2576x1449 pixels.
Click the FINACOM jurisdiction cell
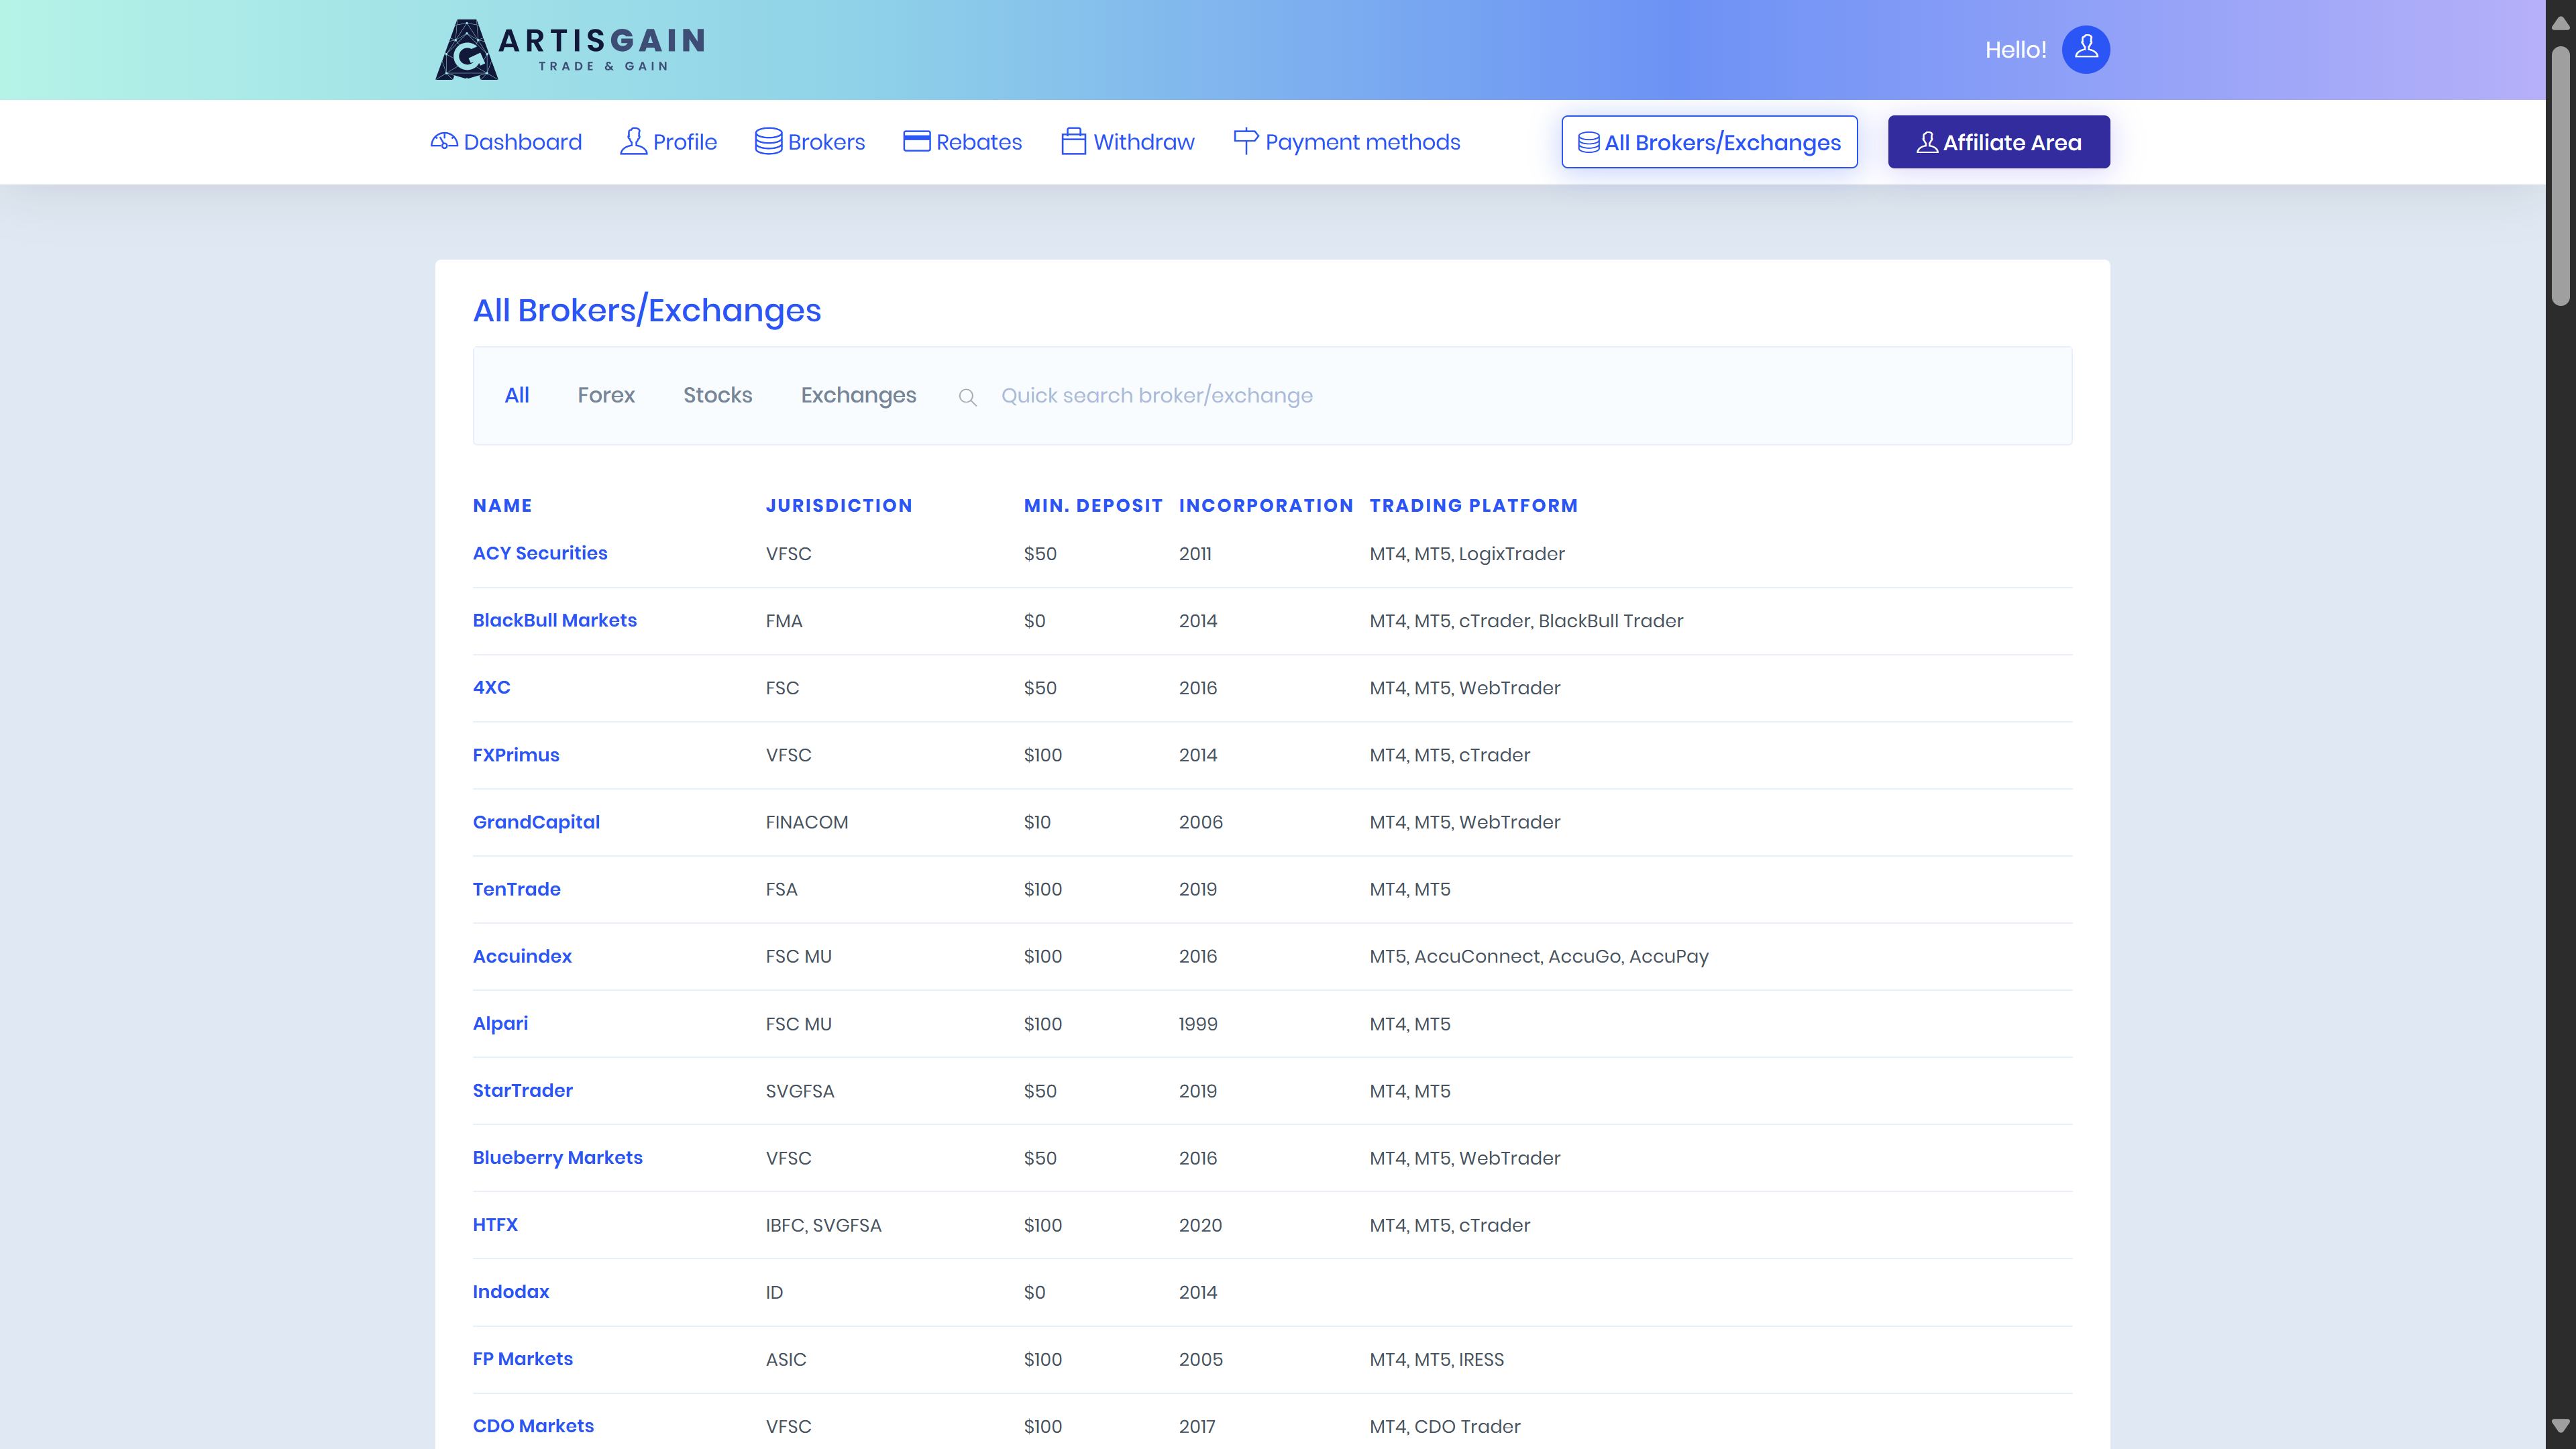[x=807, y=822]
